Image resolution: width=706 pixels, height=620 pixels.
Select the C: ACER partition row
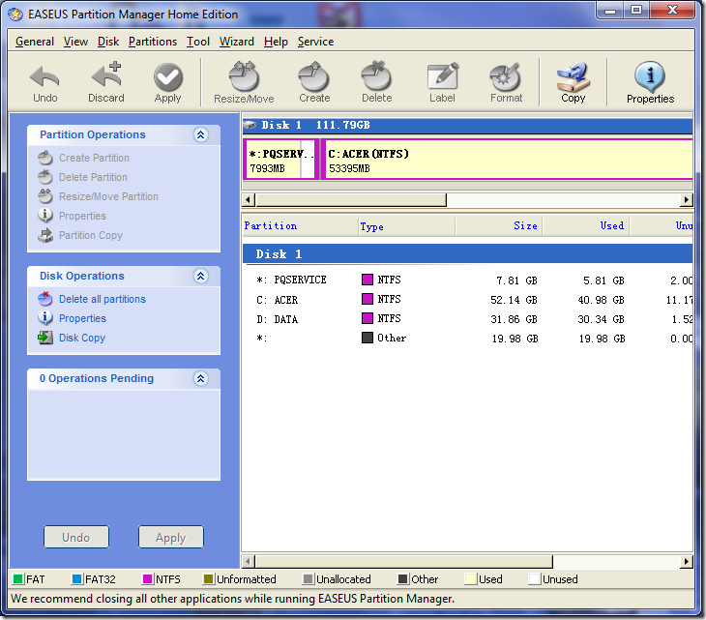(x=468, y=300)
